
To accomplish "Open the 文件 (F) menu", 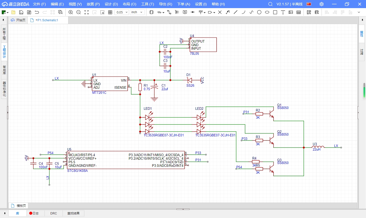I will click(39, 4).
